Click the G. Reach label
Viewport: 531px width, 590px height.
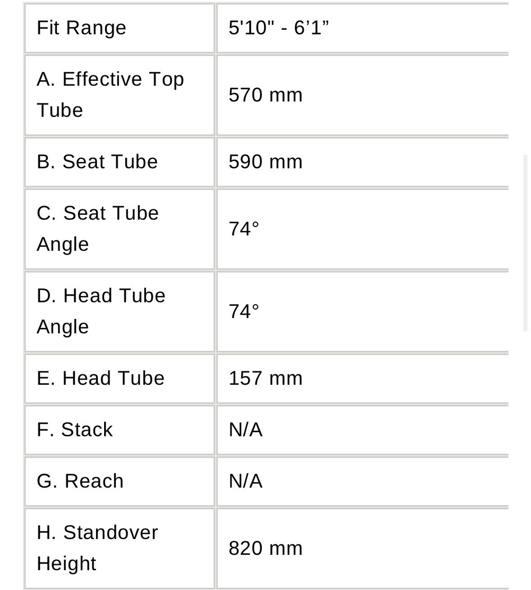click(x=80, y=481)
